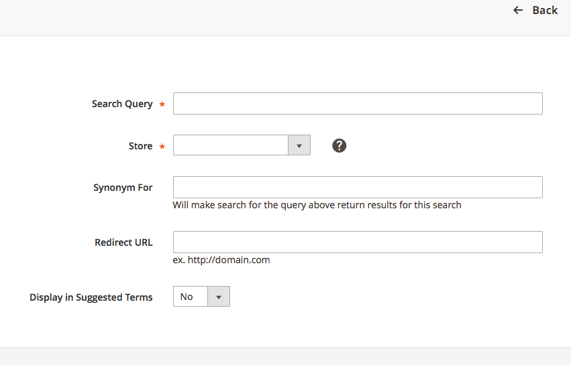This screenshot has width=571, height=365.
Task: Click the 'ex. http://domain.com' hint text
Action: (x=221, y=260)
